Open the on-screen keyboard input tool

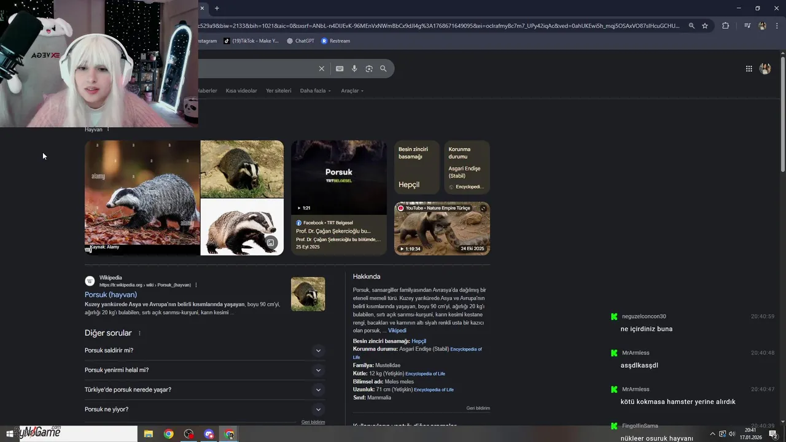coord(340,69)
